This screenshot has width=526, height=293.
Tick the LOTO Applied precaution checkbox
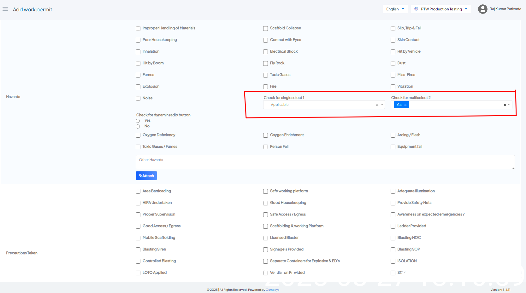coord(138,273)
